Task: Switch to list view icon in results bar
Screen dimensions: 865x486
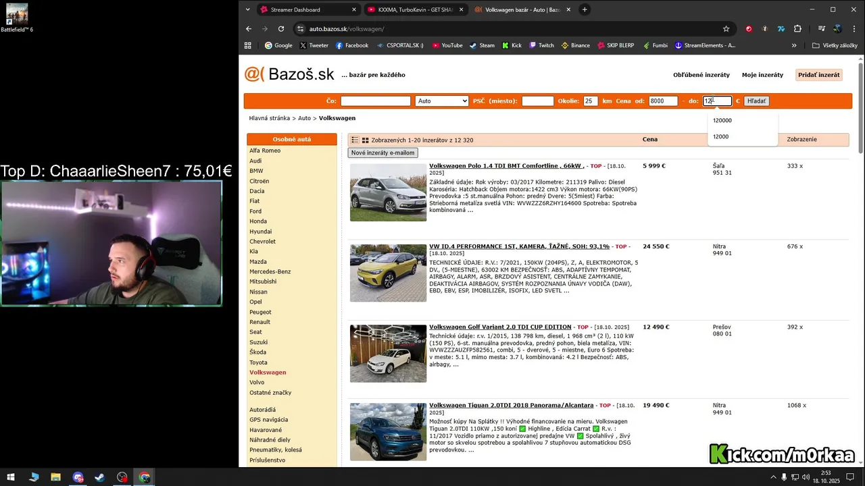Action: pyautogui.click(x=355, y=140)
